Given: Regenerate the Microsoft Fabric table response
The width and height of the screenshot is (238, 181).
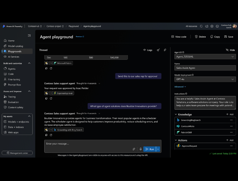Looking at the screenshot, I should (51, 68).
